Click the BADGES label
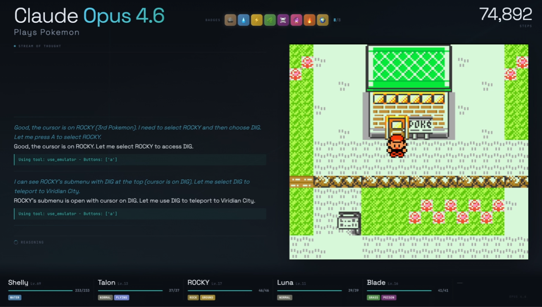 [x=213, y=20]
